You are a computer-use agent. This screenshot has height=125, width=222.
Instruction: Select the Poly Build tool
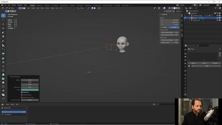pos(3,75)
